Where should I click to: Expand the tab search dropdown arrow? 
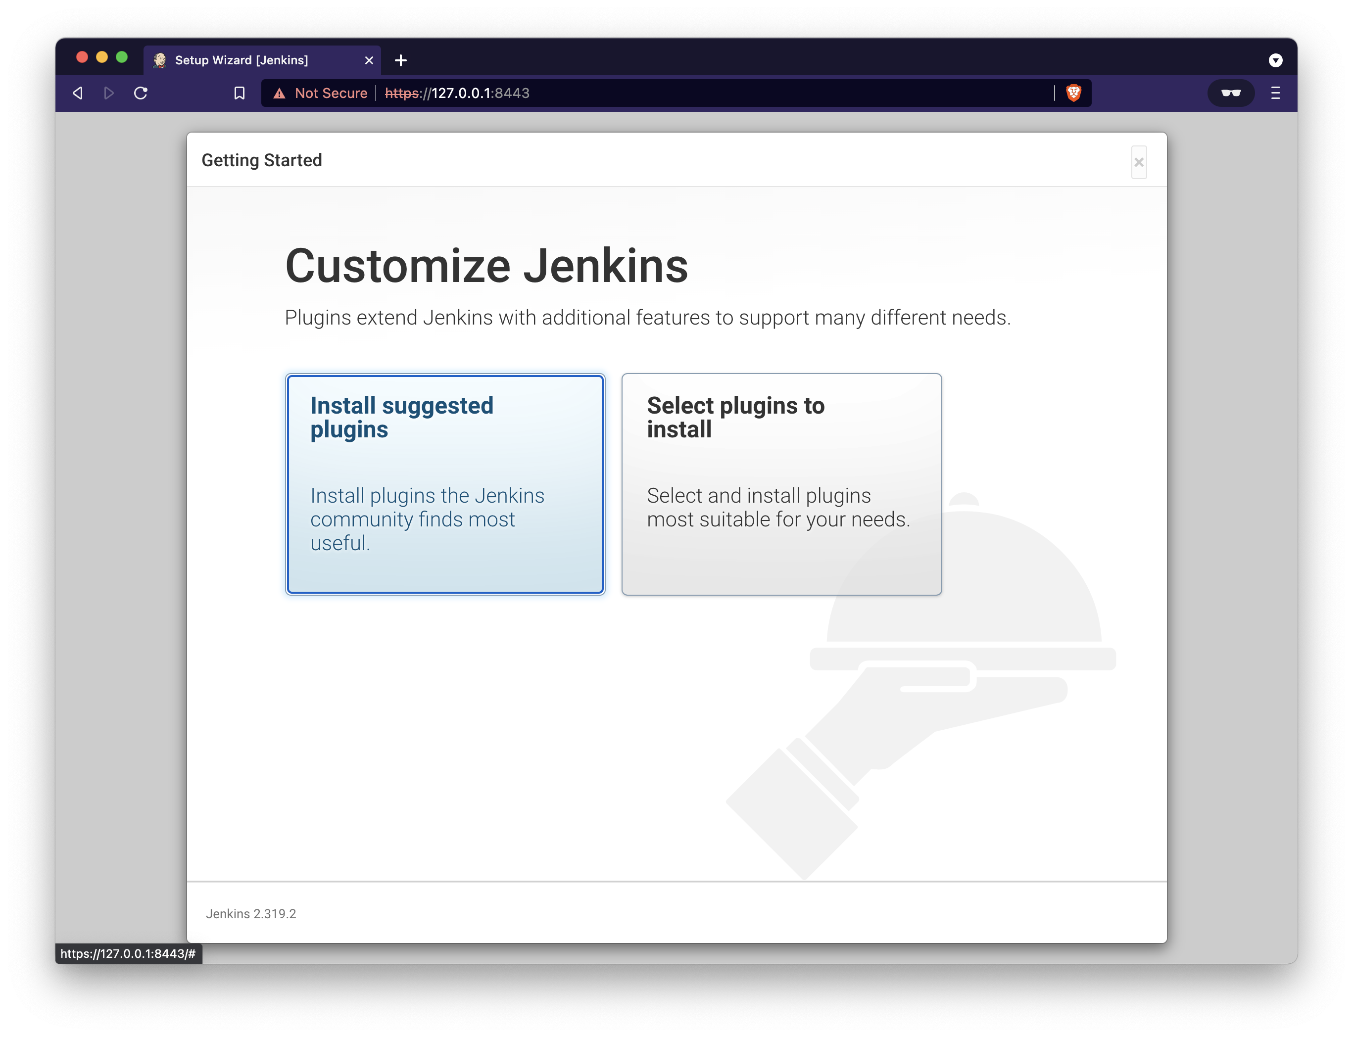coord(1275,60)
